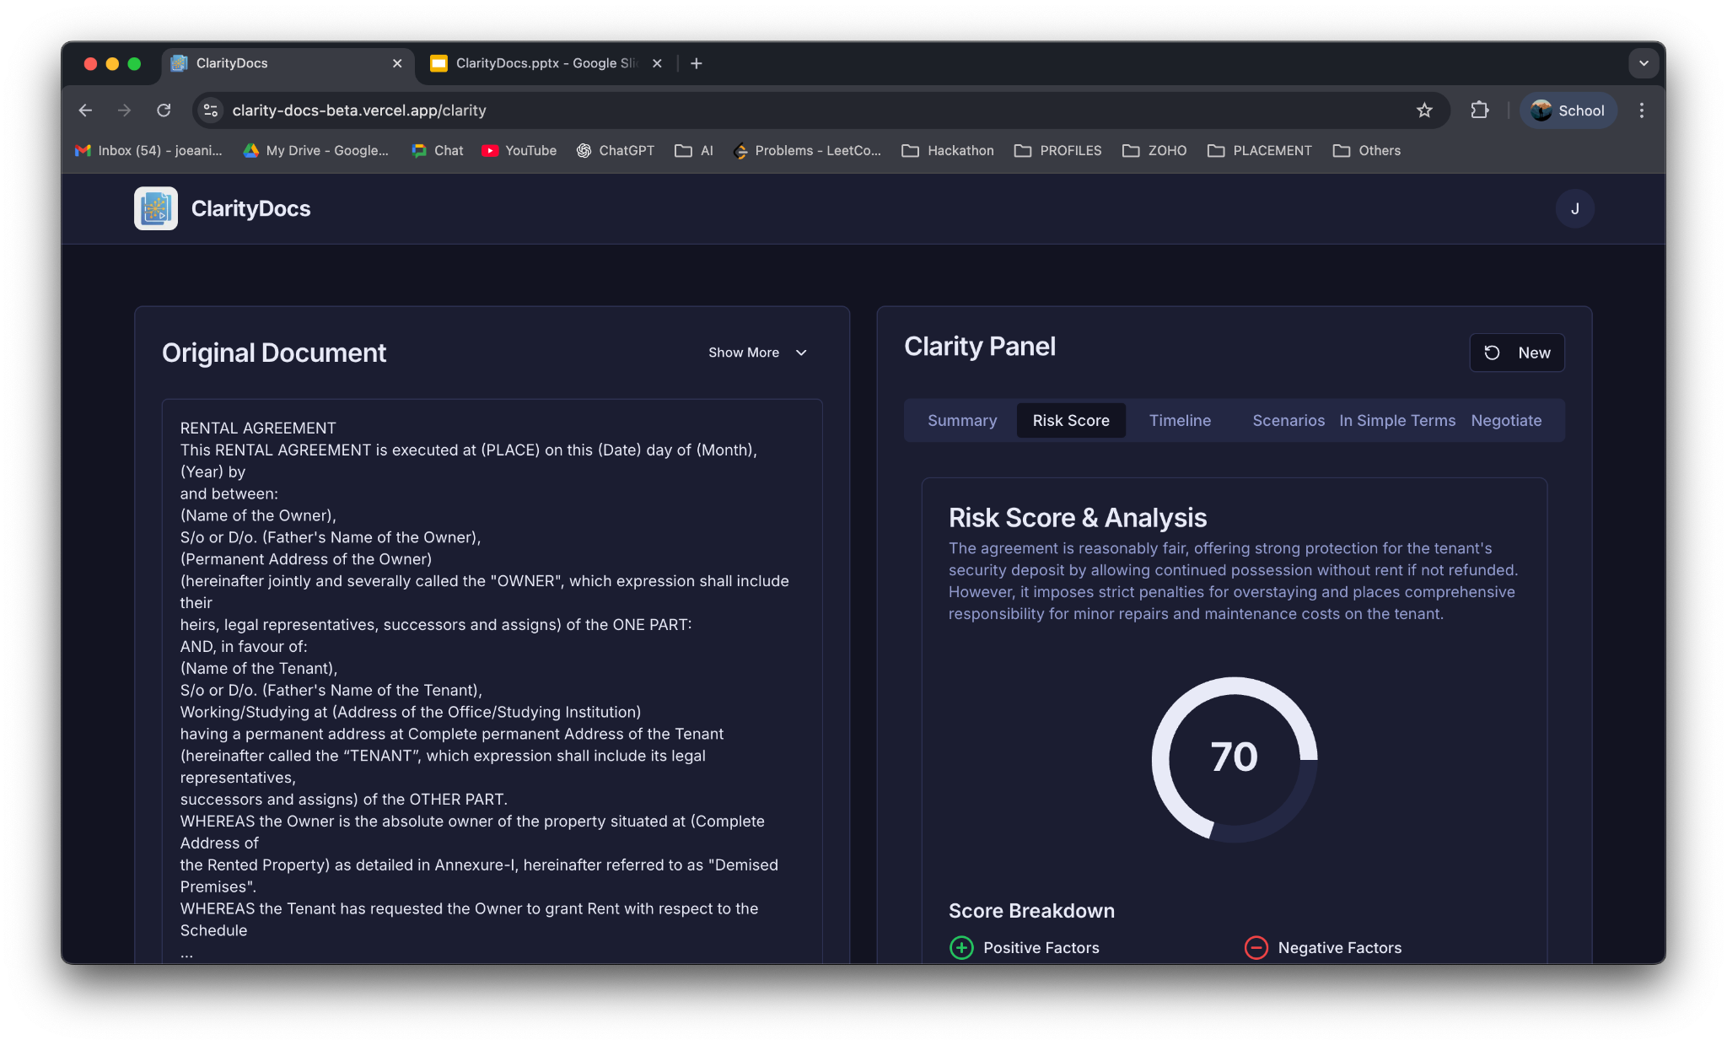This screenshot has height=1045, width=1727.
Task: Click the green plus Positive Factors icon
Action: click(x=961, y=947)
